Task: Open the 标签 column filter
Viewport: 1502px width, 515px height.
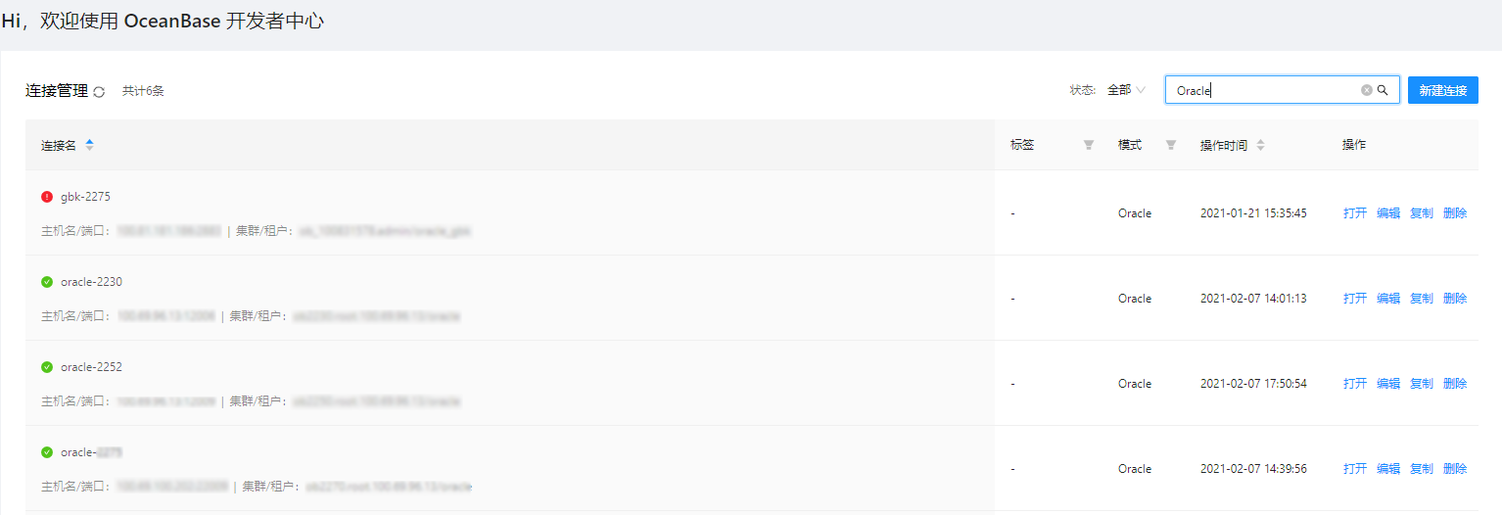Action: (1088, 145)
